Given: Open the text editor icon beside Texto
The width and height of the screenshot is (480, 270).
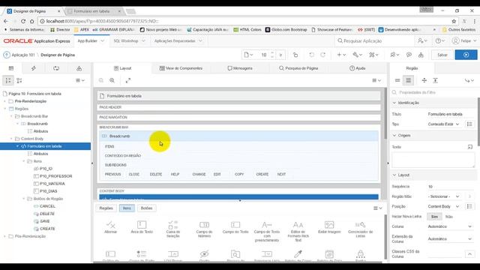Looking at the screenshot, I should [x=470, y=147].
